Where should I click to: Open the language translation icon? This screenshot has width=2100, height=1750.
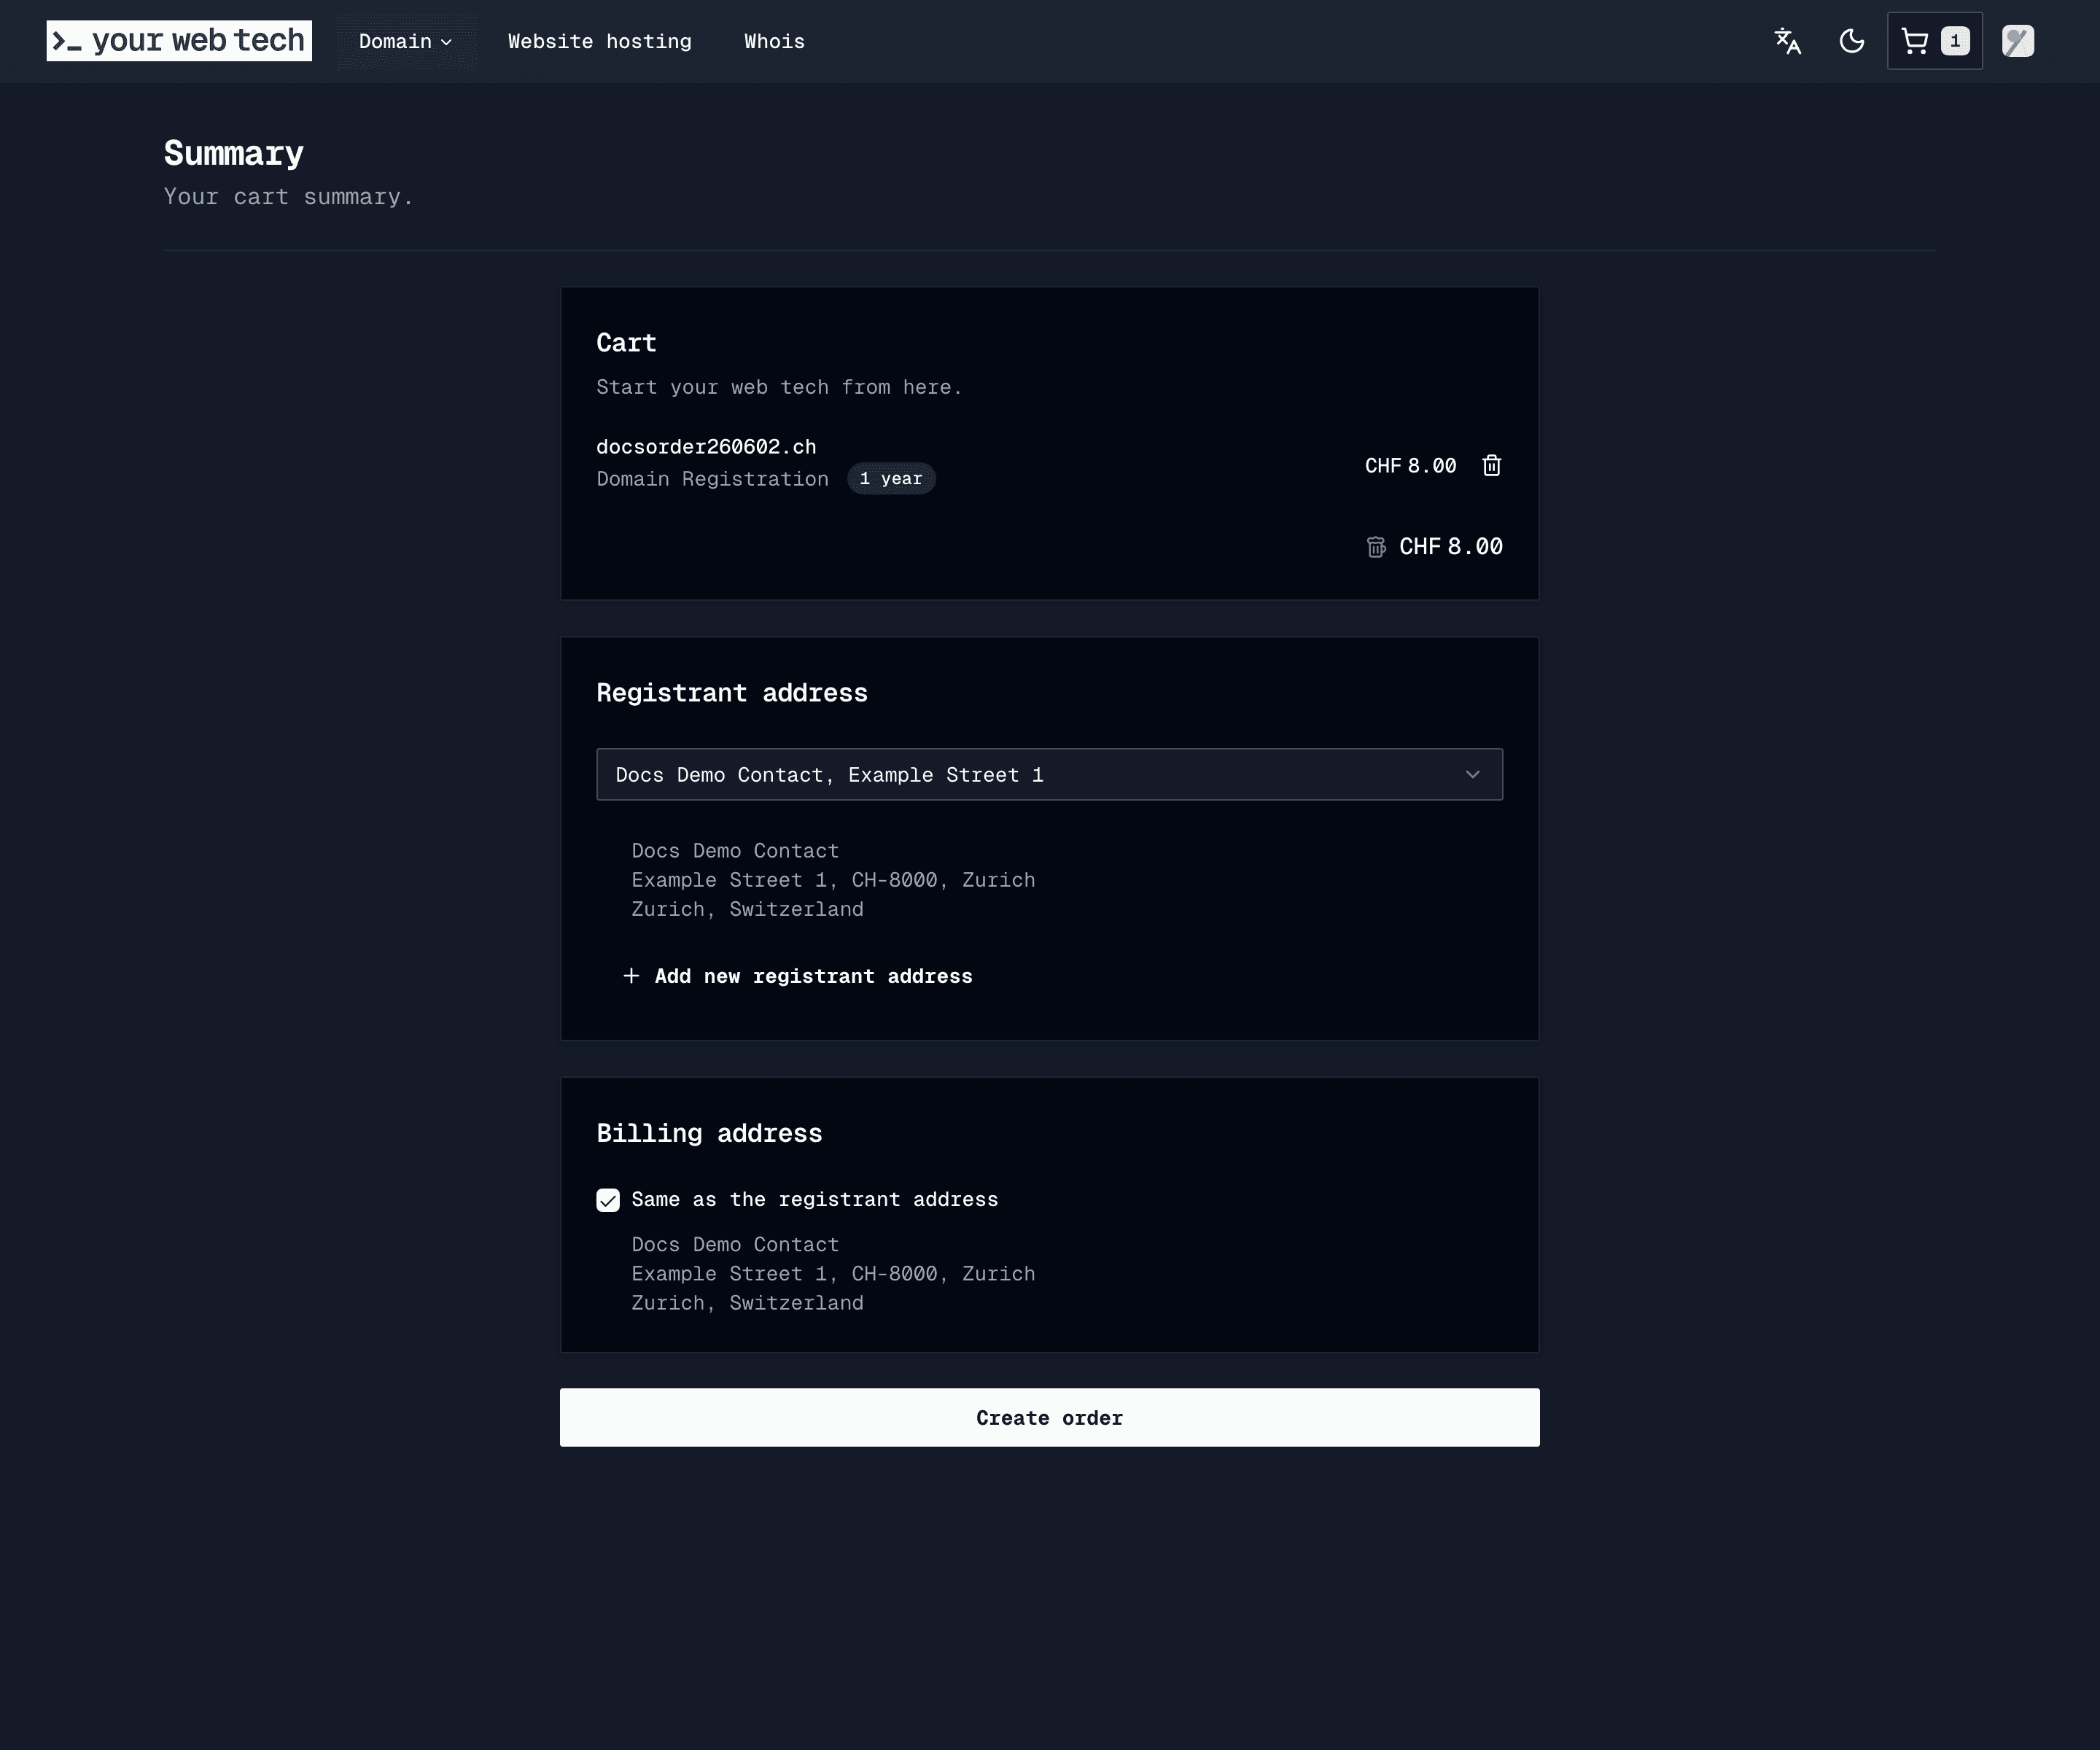click(1788, 41)
